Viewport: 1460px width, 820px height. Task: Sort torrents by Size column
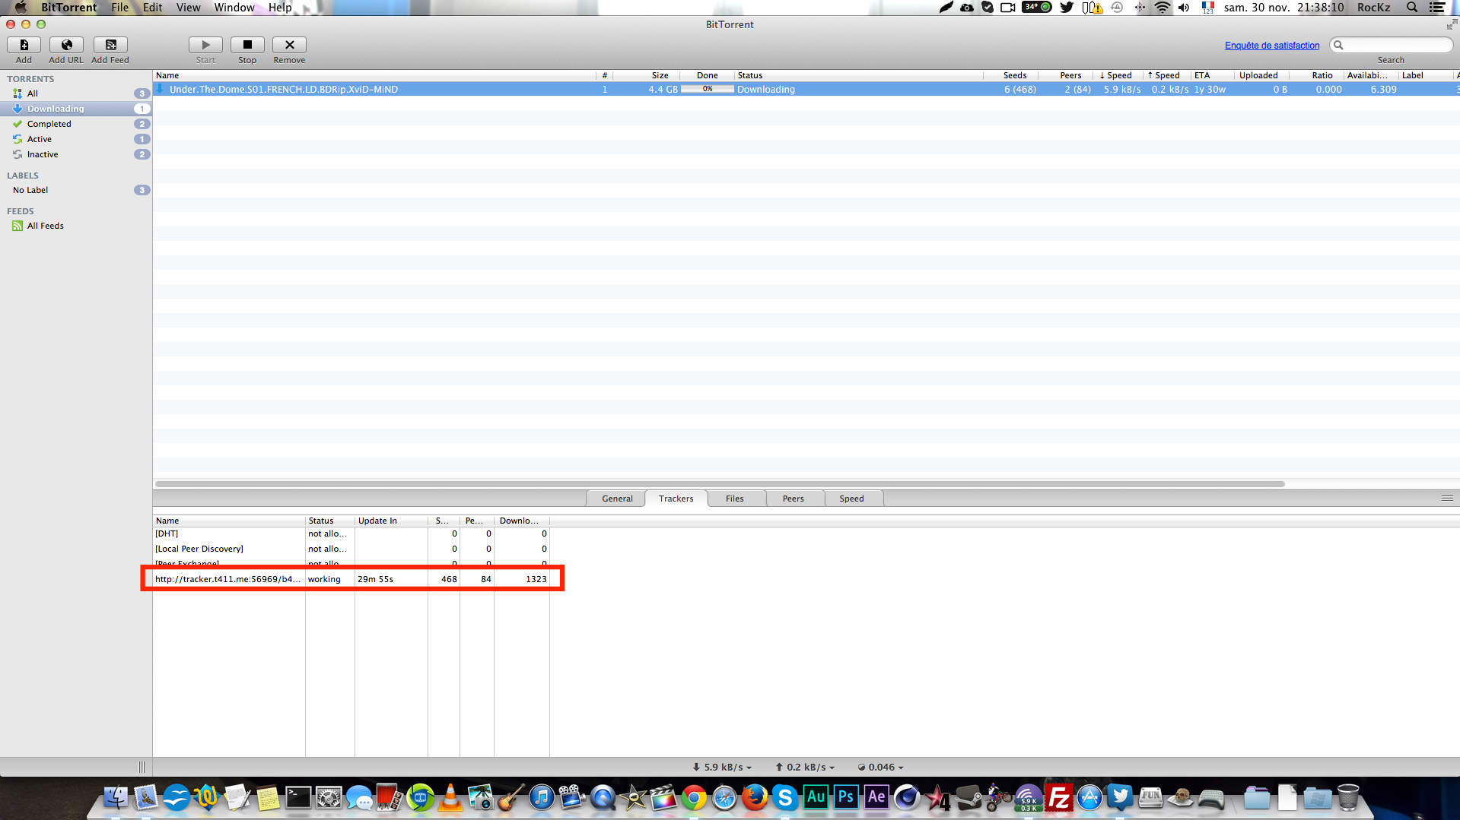[645, 75]
